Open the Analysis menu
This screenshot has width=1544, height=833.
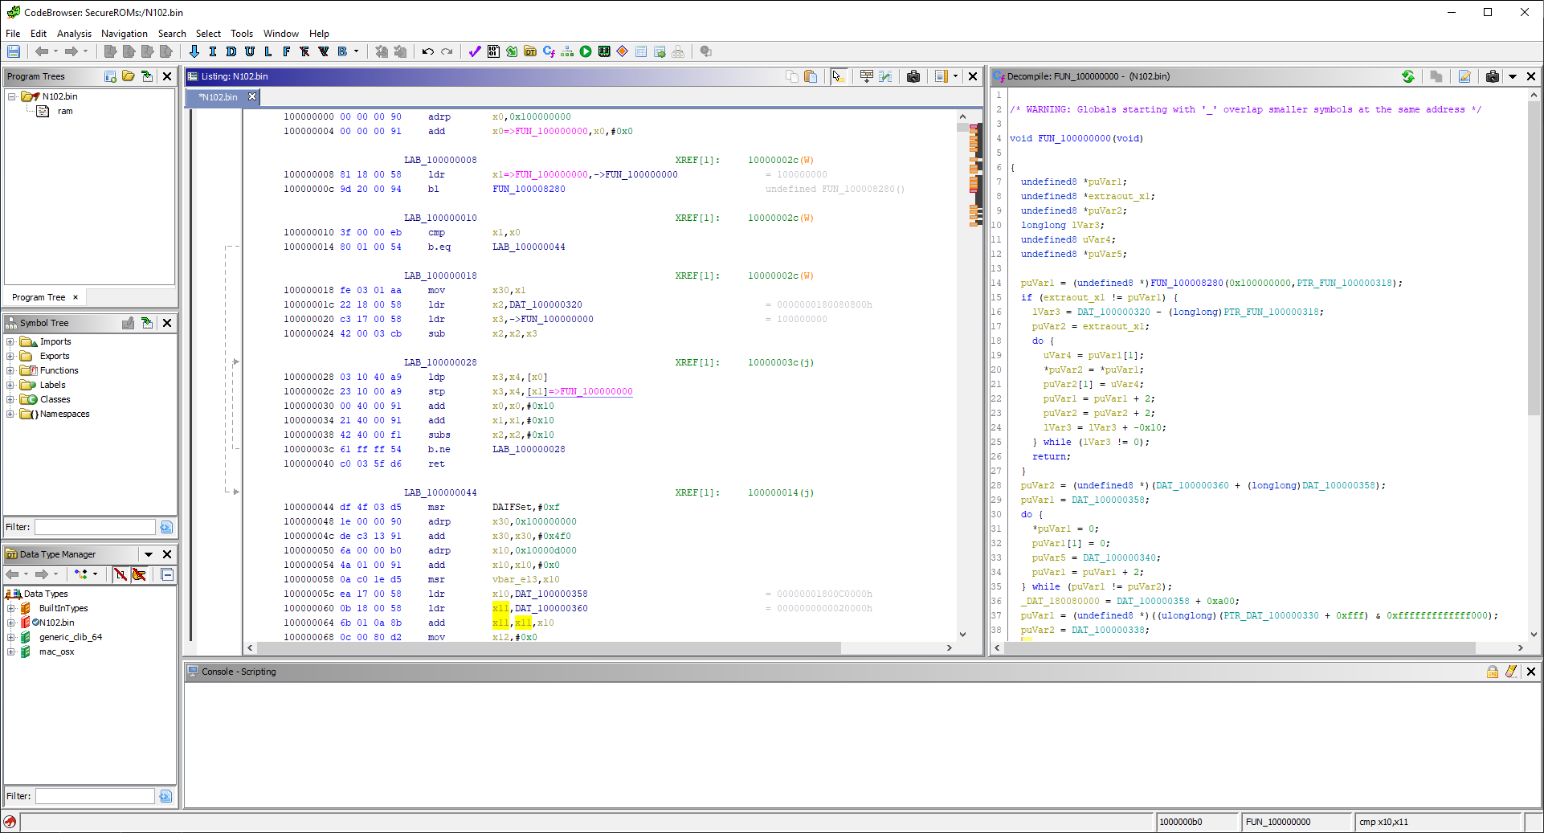tap(74, 34)
